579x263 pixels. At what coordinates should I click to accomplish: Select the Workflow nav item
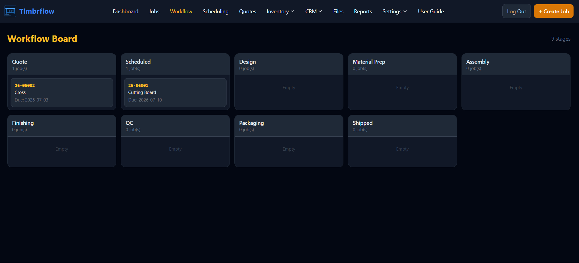pos(181,12)
